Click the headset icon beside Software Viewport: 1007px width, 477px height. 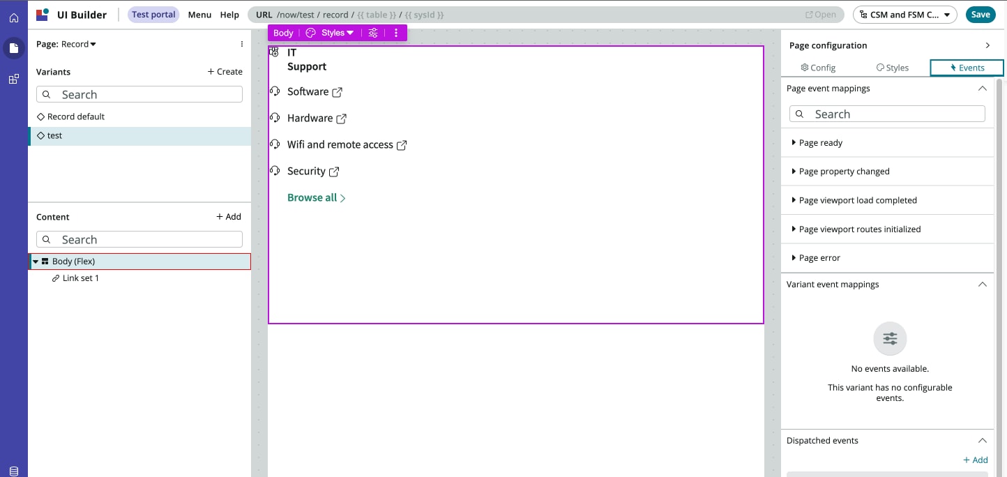tap(275, 91)
